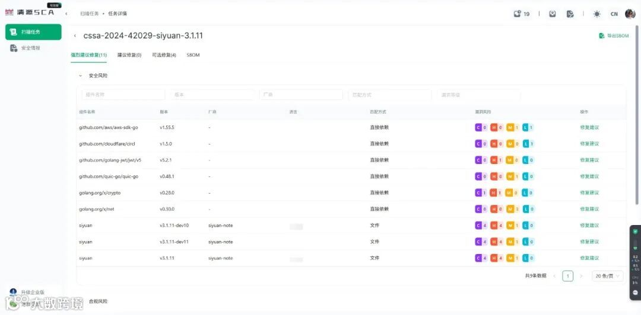Viewport: 641px width, 315px height.
Task: Open 修复建议 for golang-jwt/jwt/v5 row
Action: (589, 160)
